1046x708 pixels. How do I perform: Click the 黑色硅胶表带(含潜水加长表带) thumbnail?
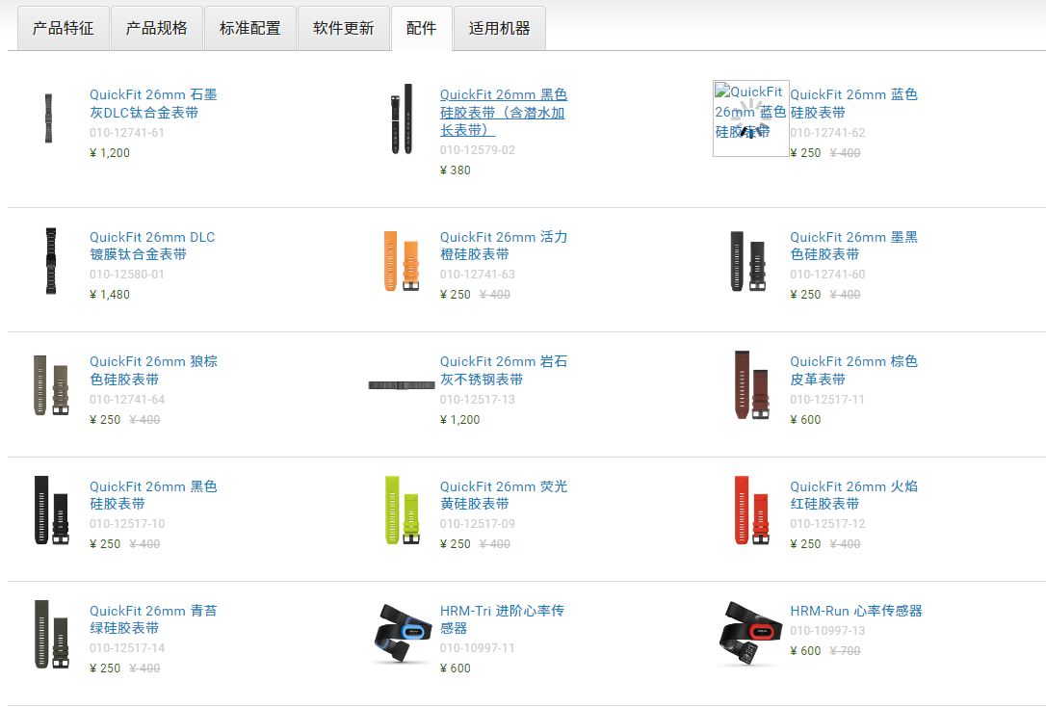tap(402, 118)
